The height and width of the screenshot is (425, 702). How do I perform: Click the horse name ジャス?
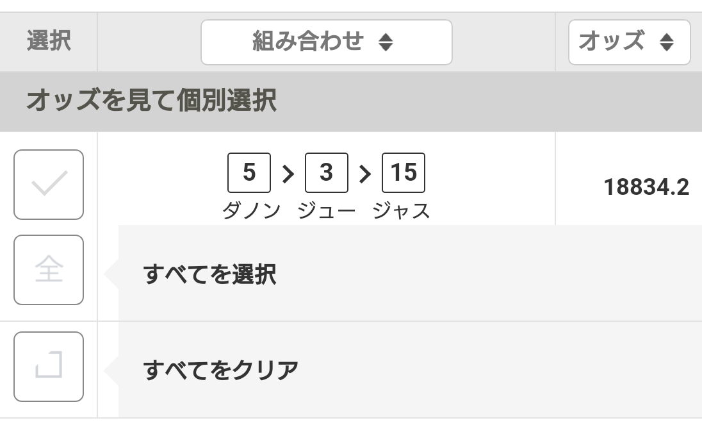click(402, 210)
